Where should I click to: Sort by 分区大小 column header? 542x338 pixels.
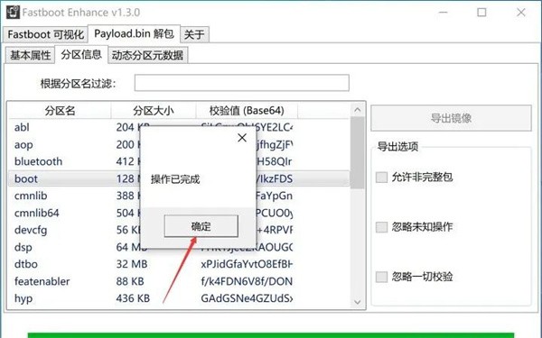click(x=154, y=111)
